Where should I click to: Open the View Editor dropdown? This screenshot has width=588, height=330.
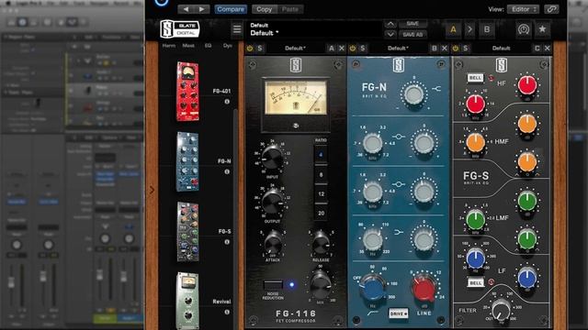[523, 9]
